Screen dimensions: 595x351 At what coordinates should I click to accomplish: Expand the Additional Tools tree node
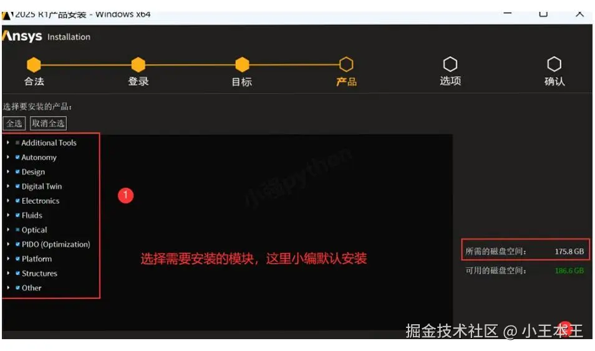(8, 143)
